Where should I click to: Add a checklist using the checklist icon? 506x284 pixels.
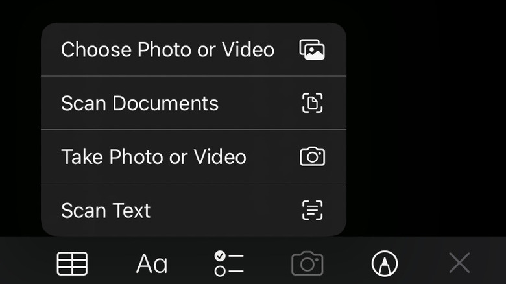229,264
